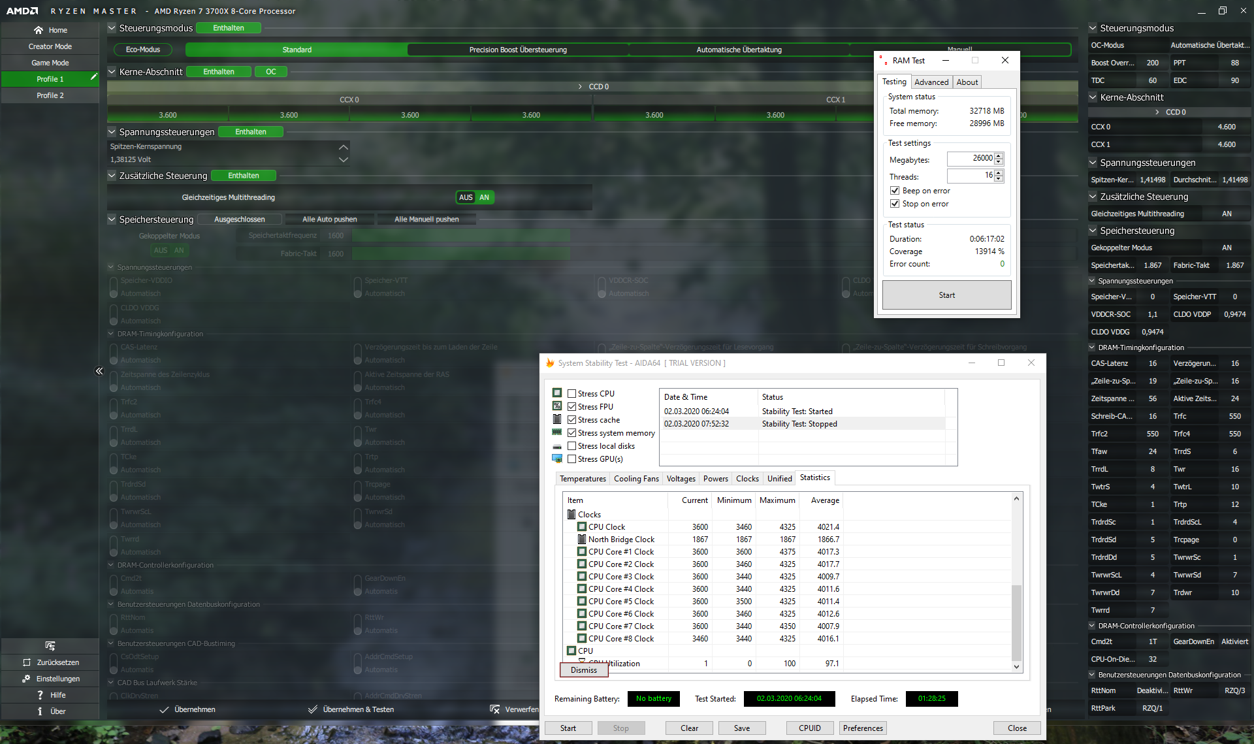The height and width of the screenshot is (744, 1254).
Task: Click the Über info icon
Action: click(40, 711)
